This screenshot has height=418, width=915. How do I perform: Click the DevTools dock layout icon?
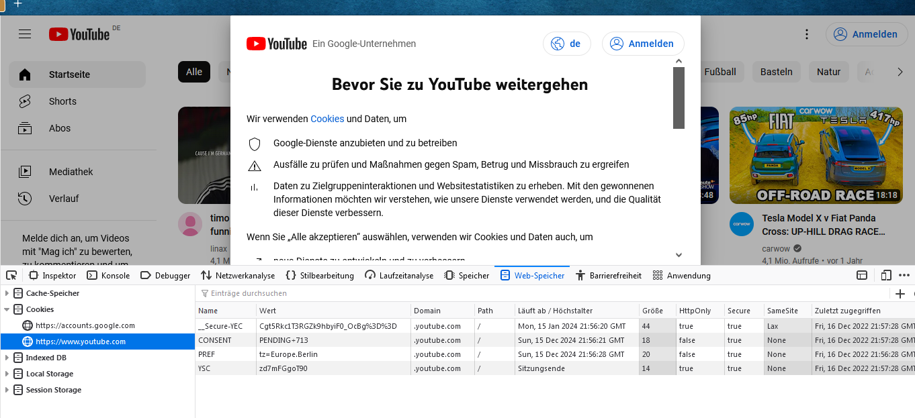(x=862, y=275)
